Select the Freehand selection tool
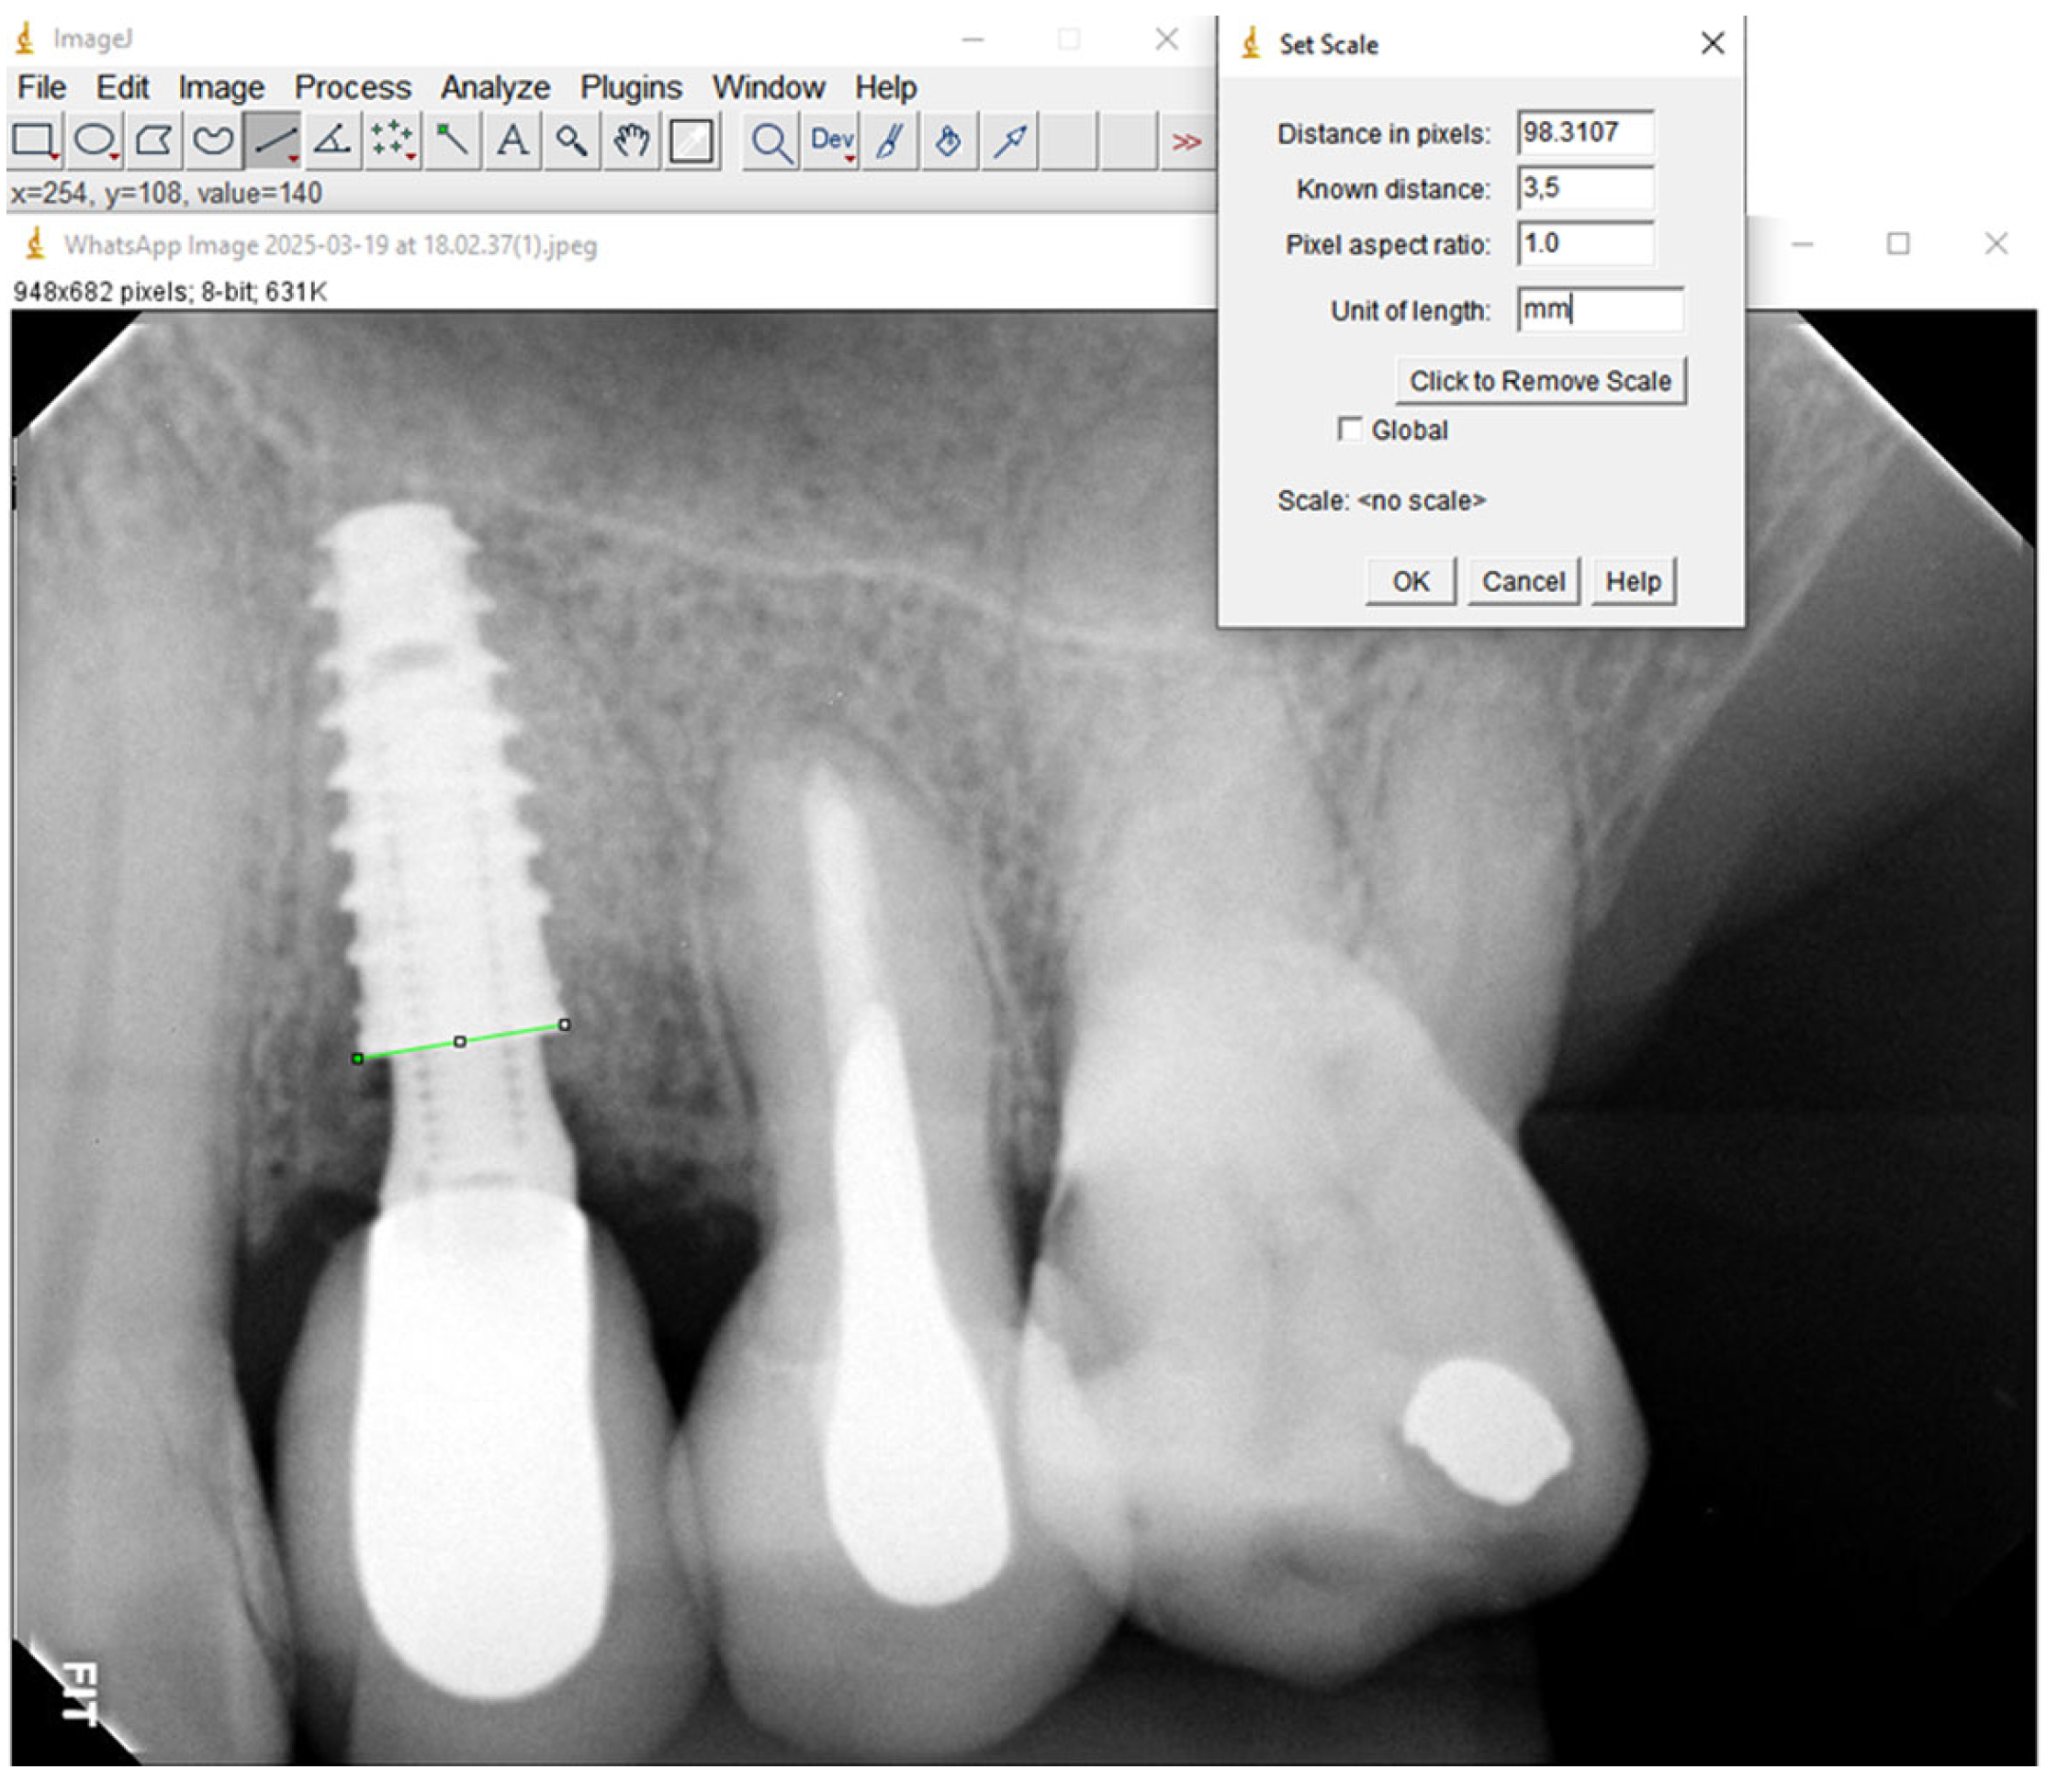 [x=212, y=141]
